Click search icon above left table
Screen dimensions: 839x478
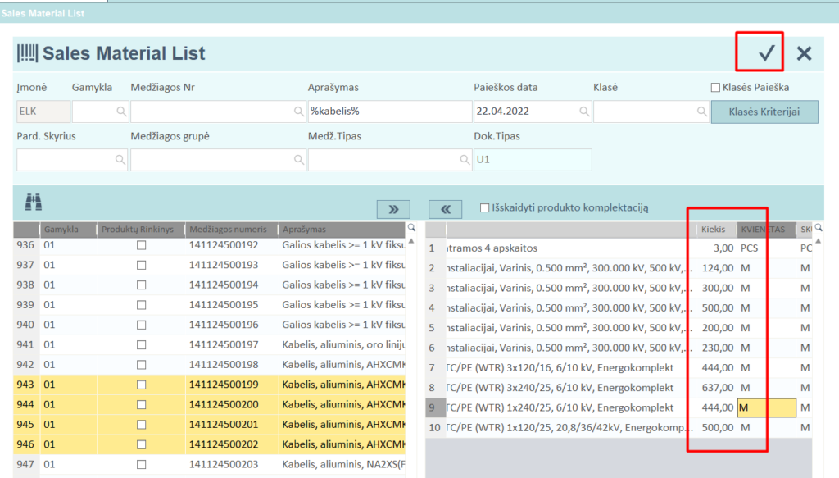(411, 228)
